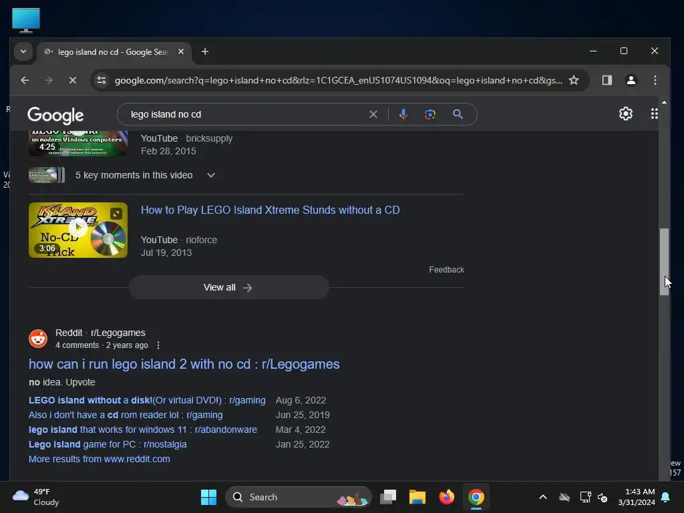Image resolution: width=684 pixels, height=513 pixels.
Task: Open more options for Reddit result
Action: (158, 345)
